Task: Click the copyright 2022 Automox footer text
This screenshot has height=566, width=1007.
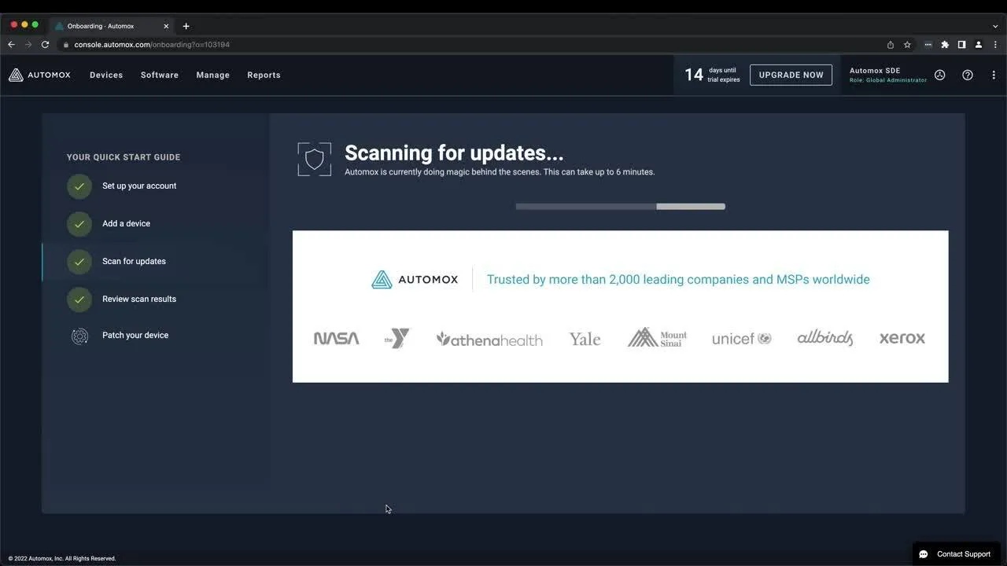Action: (62, 559)
